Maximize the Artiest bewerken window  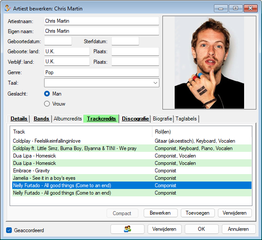[236, 8]
